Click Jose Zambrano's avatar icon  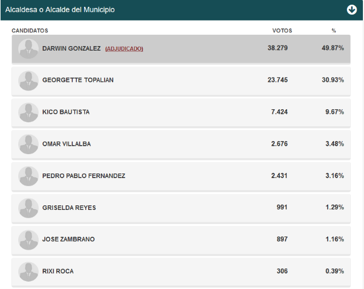tap(28, 240)
